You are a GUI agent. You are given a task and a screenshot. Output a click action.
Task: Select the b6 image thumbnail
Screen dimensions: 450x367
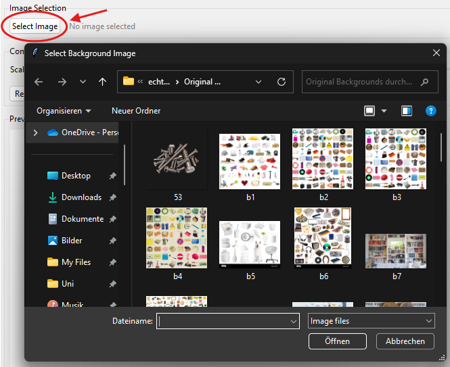coord(323,238)
